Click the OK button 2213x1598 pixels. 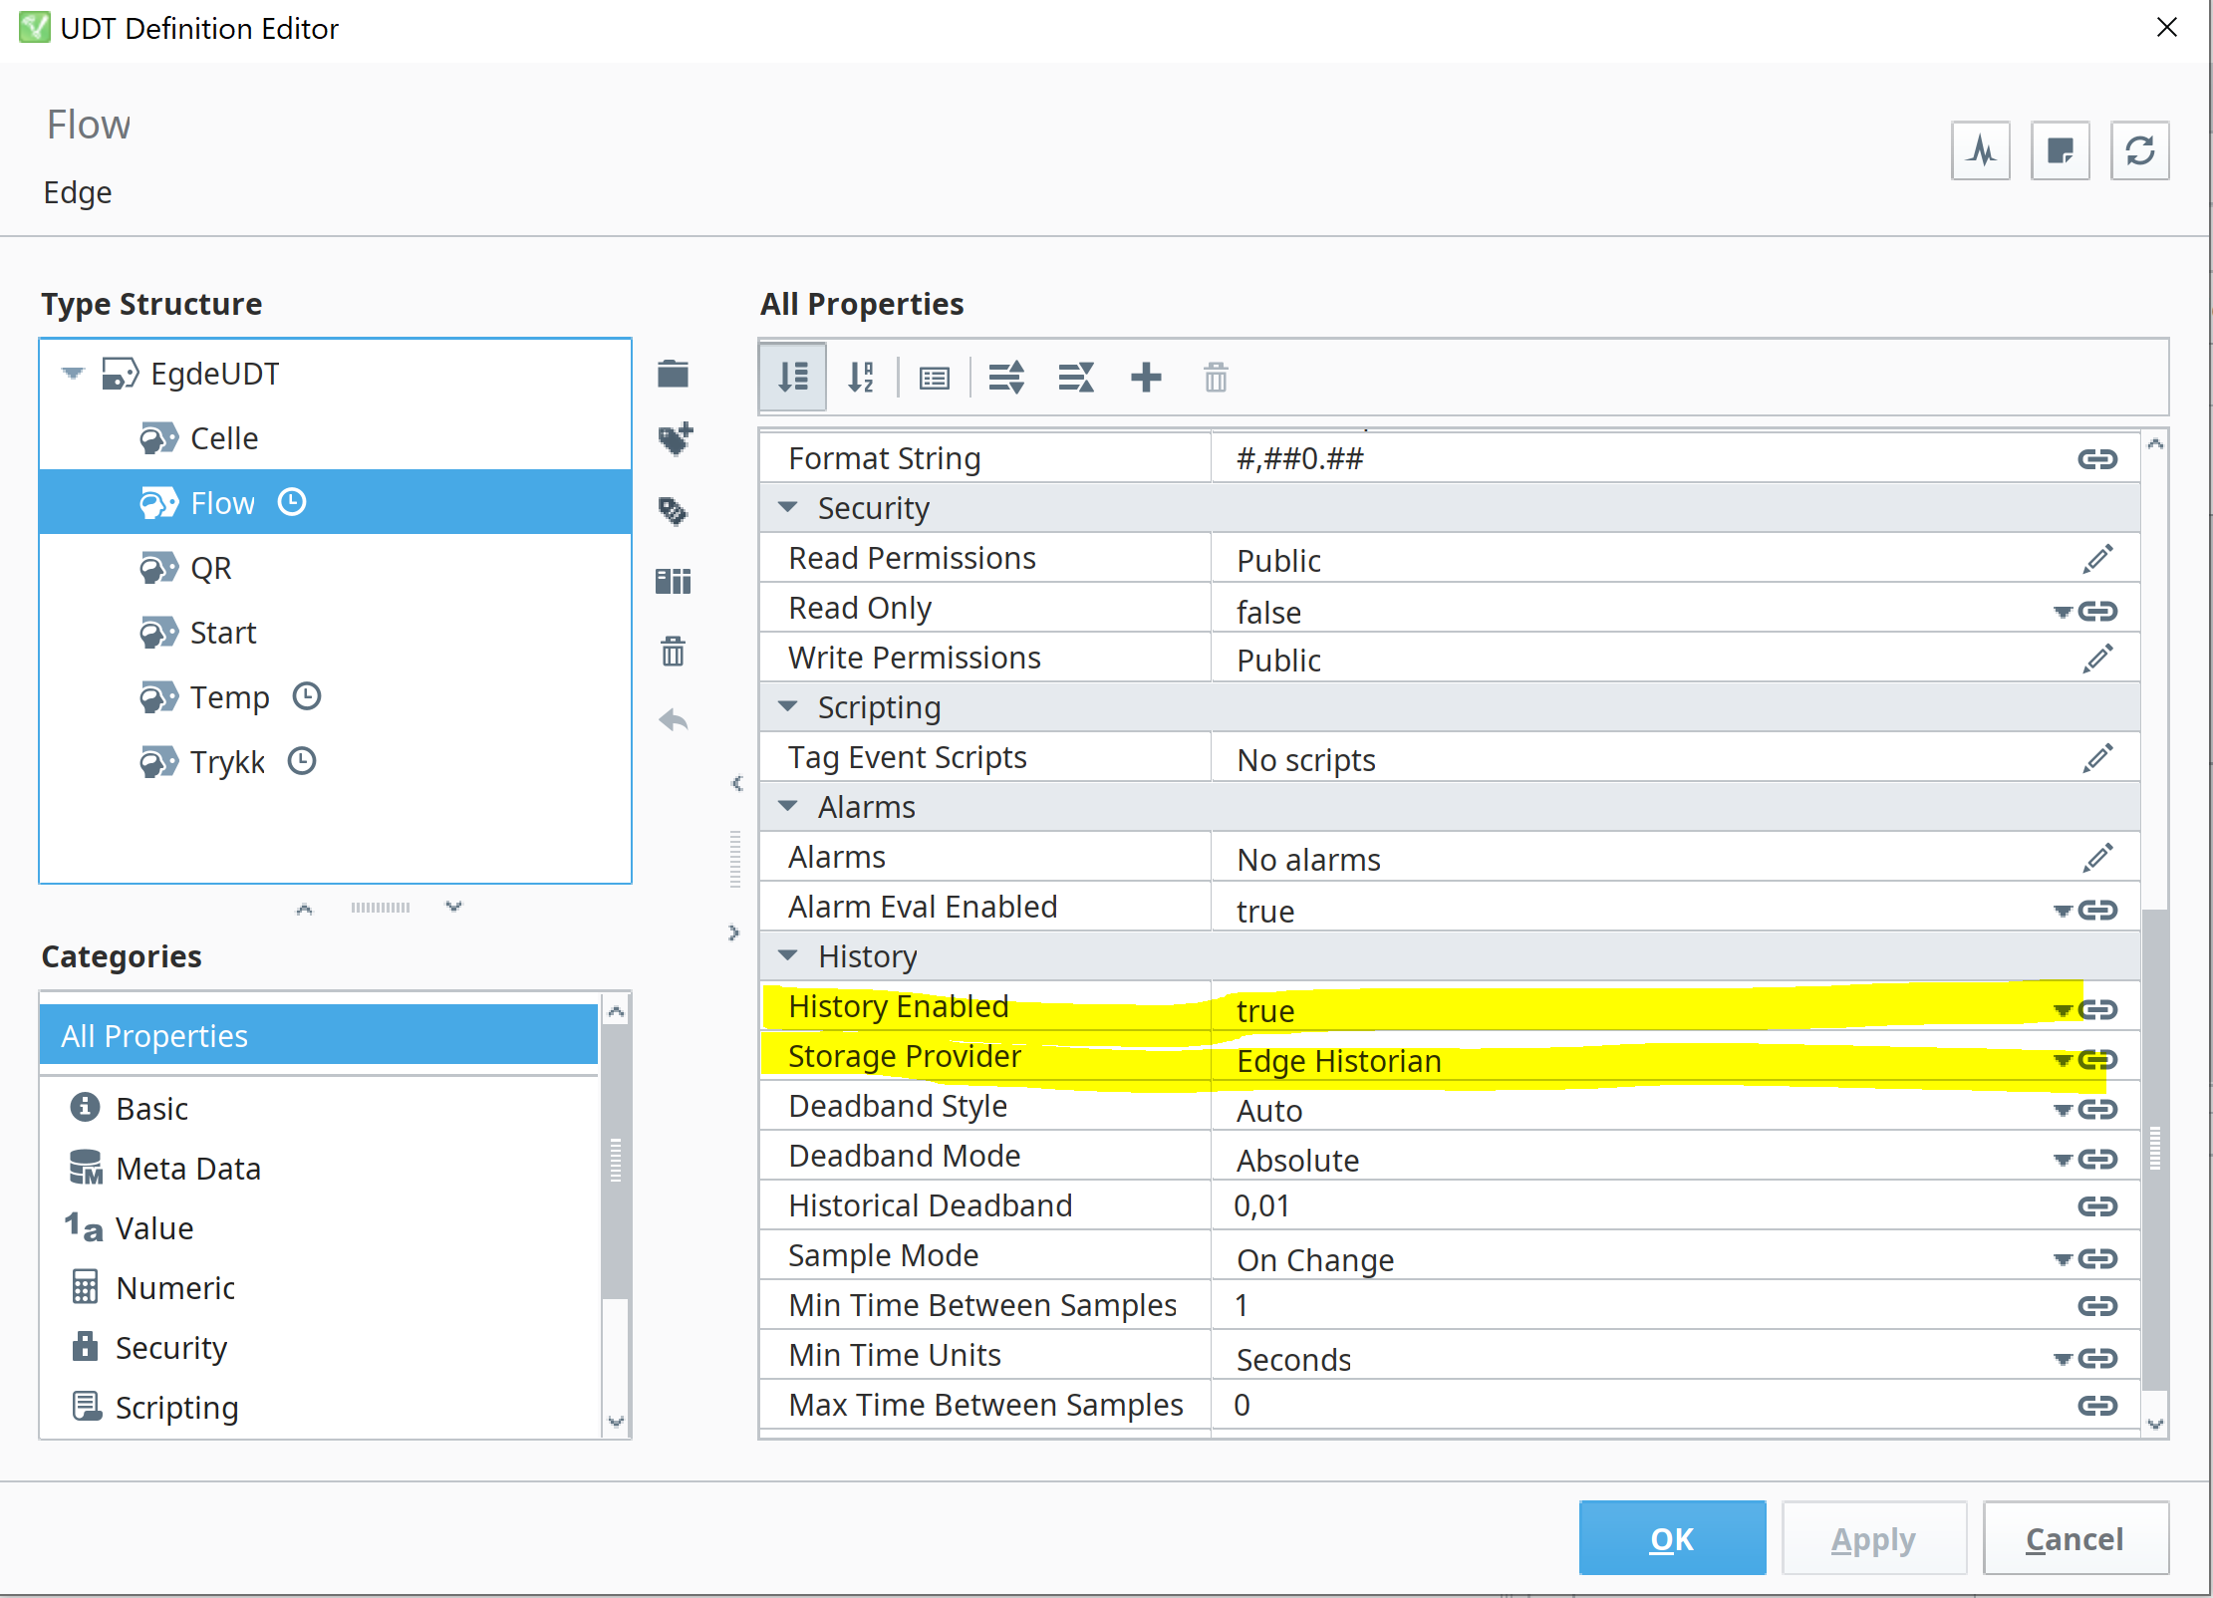tap(1672, 1538)
